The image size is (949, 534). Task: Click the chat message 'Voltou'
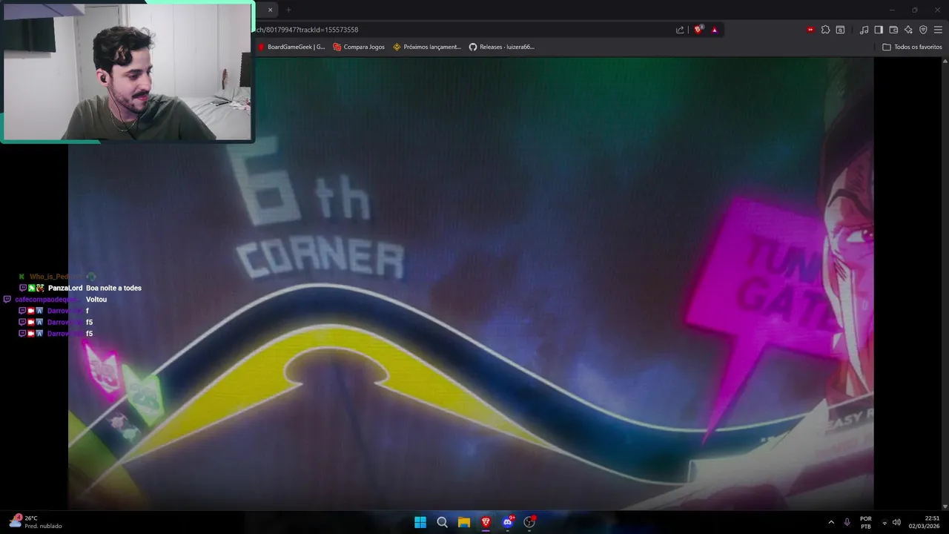pyautogui.click(x=96, y=300)
